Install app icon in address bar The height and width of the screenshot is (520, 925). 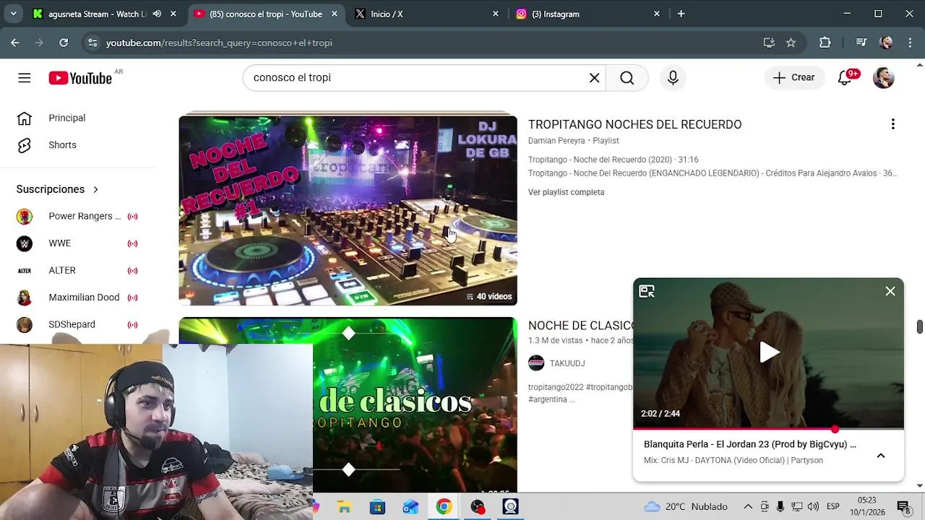tap(769, 43)
